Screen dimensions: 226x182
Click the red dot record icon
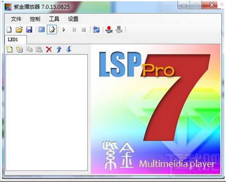(x=109, y=30)
